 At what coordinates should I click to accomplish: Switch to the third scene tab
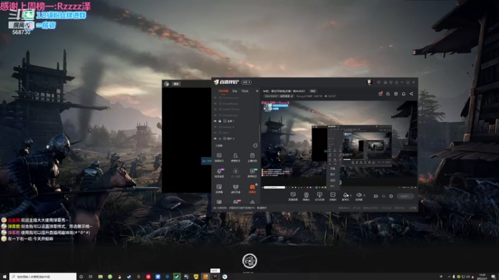pos(245,91)
